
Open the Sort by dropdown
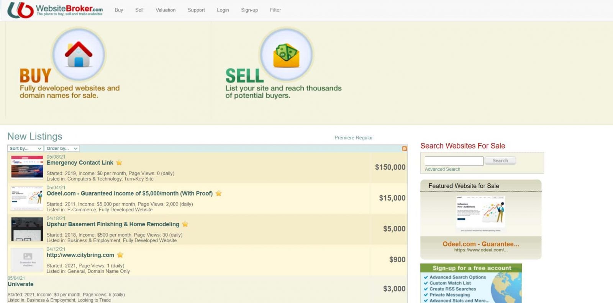25,149
